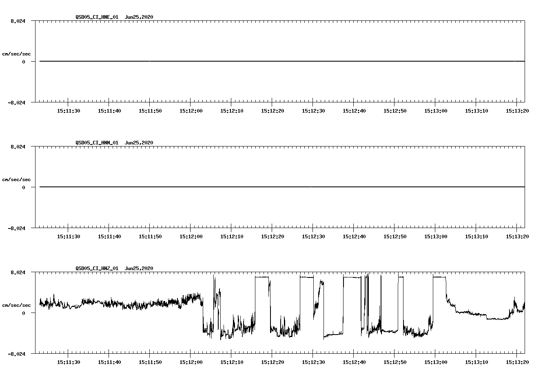Click 15:13:10 time label under HNN plot

[x=476, y=237]
